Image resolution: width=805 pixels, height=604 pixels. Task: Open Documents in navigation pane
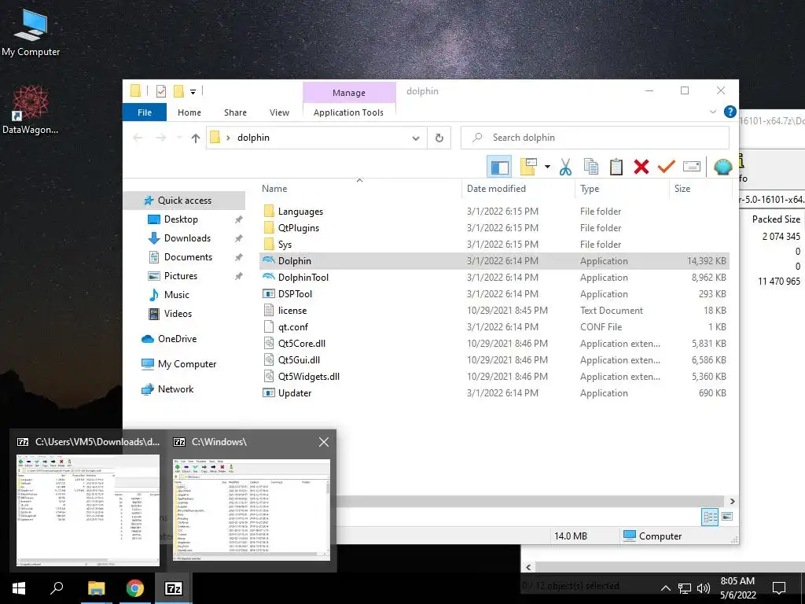click(188, 257)
